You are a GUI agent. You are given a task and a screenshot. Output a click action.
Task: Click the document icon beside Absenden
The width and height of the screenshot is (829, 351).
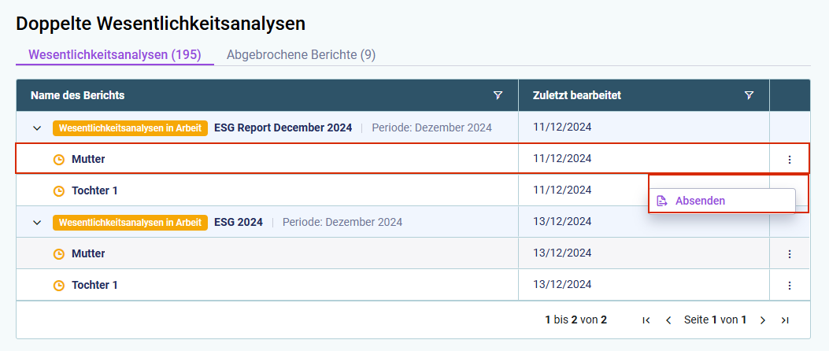pyautogui.click(x=662, y=201)
